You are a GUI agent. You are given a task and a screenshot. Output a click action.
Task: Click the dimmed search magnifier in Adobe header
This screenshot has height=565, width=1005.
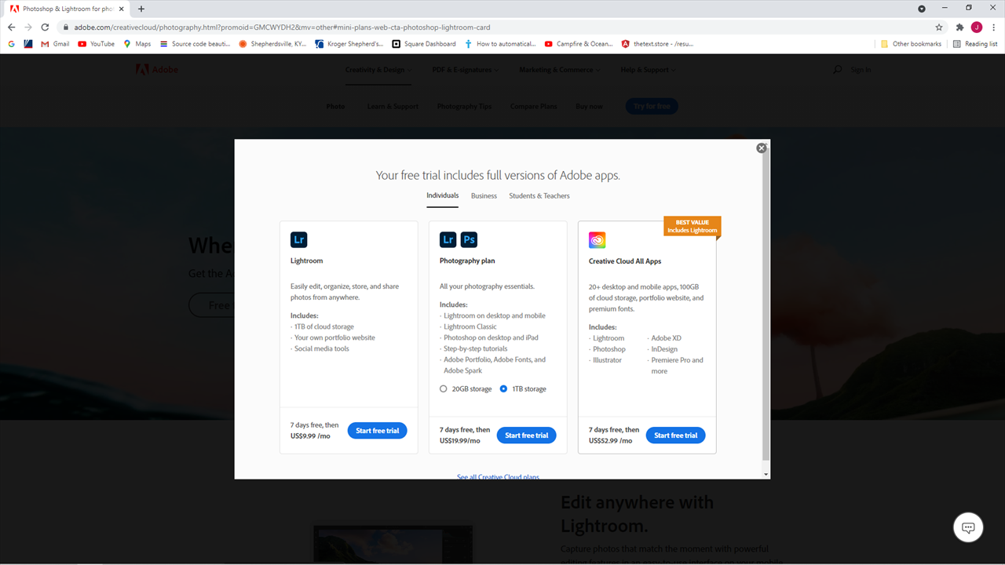click(837, 70)
